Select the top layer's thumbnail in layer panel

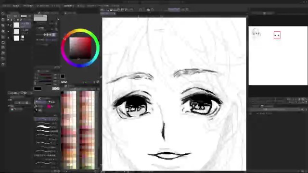(16, 25)
